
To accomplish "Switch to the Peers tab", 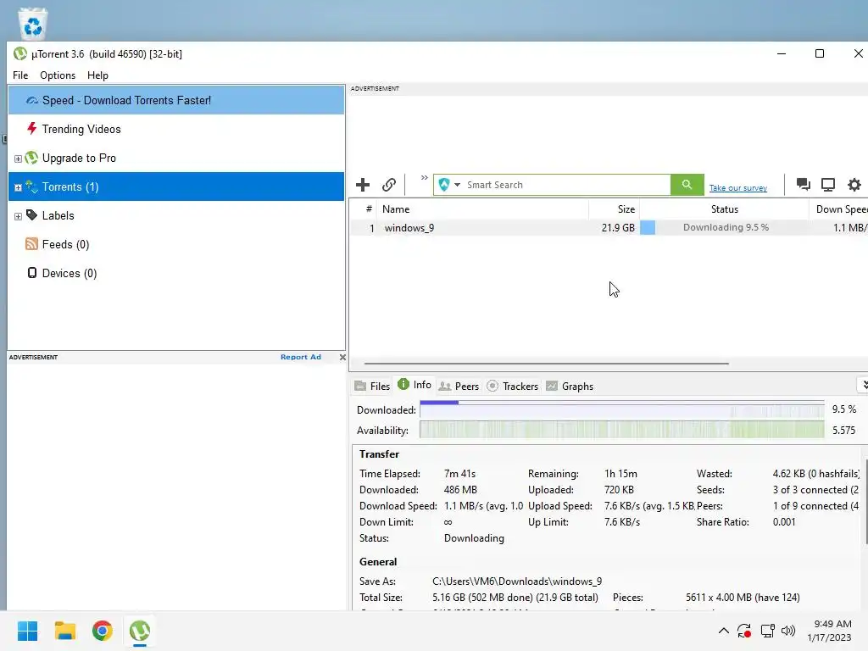I will coord(459,386).
